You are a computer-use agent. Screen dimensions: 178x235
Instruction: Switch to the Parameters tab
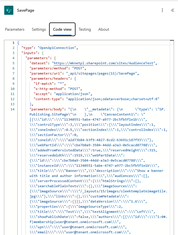tap(15, 29)
